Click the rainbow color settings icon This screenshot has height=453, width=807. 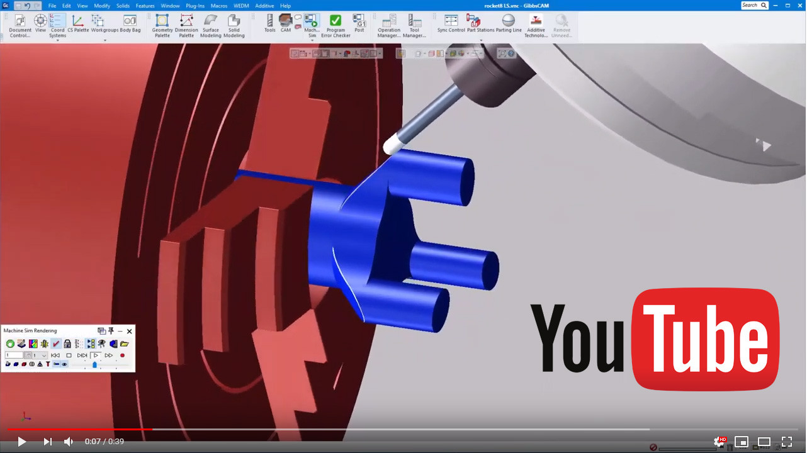33,344
